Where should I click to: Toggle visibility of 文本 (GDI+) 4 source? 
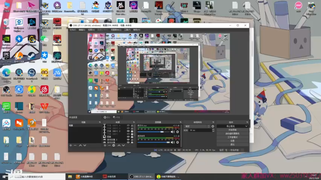128,126
